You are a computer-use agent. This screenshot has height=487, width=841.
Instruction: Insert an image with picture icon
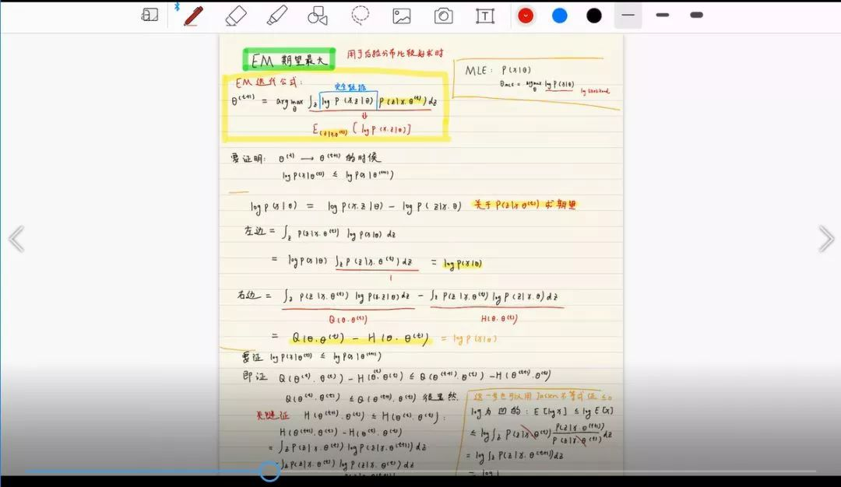tap(402, 16)
